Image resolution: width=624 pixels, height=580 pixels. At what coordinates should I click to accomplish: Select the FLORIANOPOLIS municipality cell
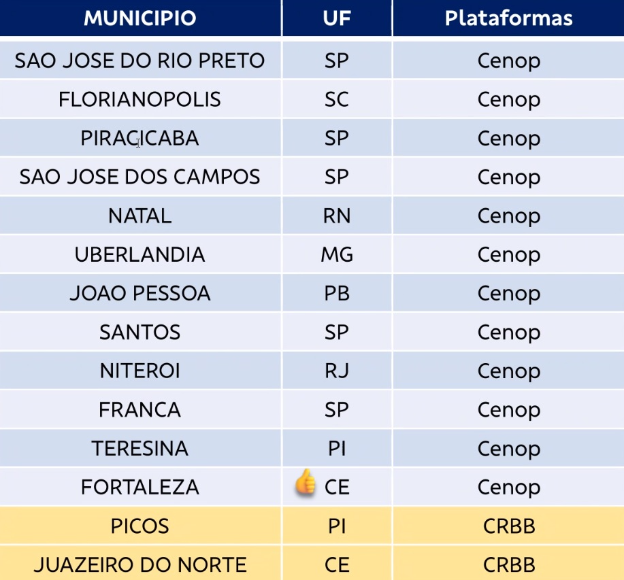pos(140,99)
